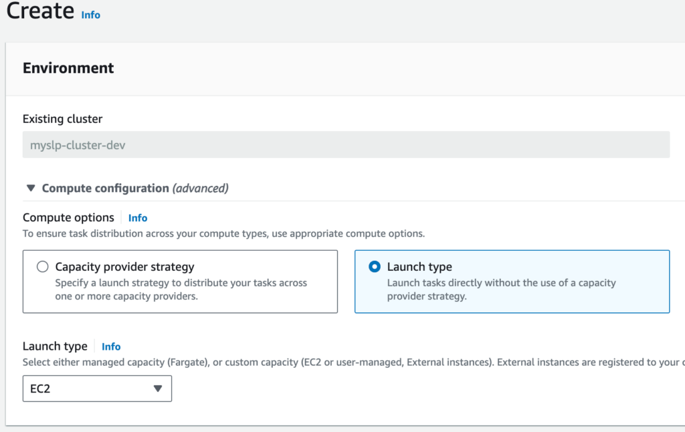Click the Environment section heading
Image resolution: width=685 pixels, height=432 pixels.
(68, 68)
